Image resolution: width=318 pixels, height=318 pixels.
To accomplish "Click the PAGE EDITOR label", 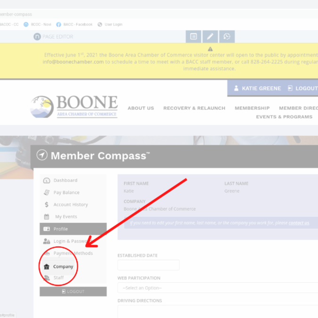I will (58, 37).
